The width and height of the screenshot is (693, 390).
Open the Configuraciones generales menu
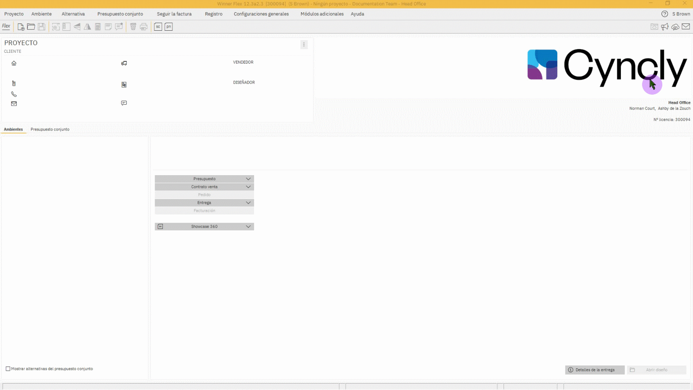click(x=261, y=14)
